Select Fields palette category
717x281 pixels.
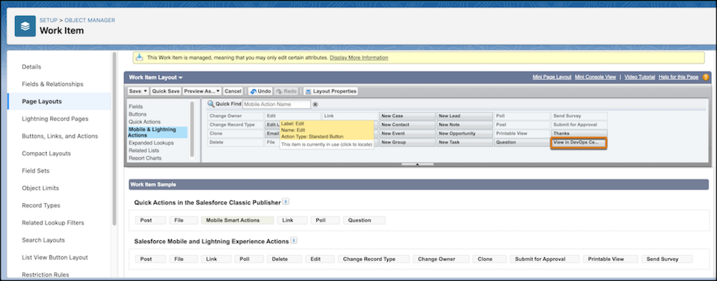pos(136,107)
